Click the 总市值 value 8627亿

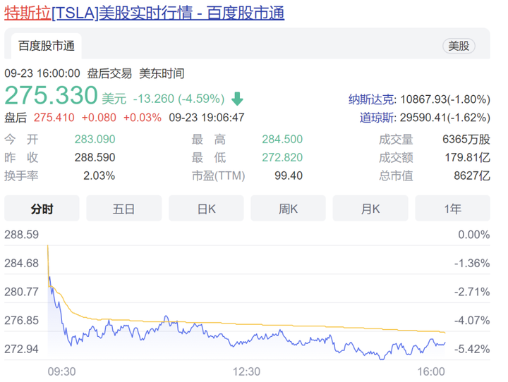tap(472, 175)
